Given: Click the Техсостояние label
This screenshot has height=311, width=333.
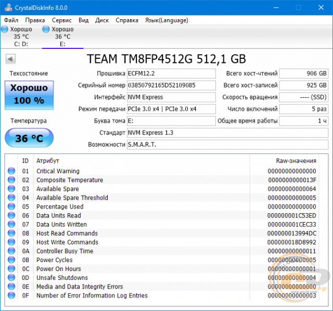Looking at the screenshot, I should [29, 73].
